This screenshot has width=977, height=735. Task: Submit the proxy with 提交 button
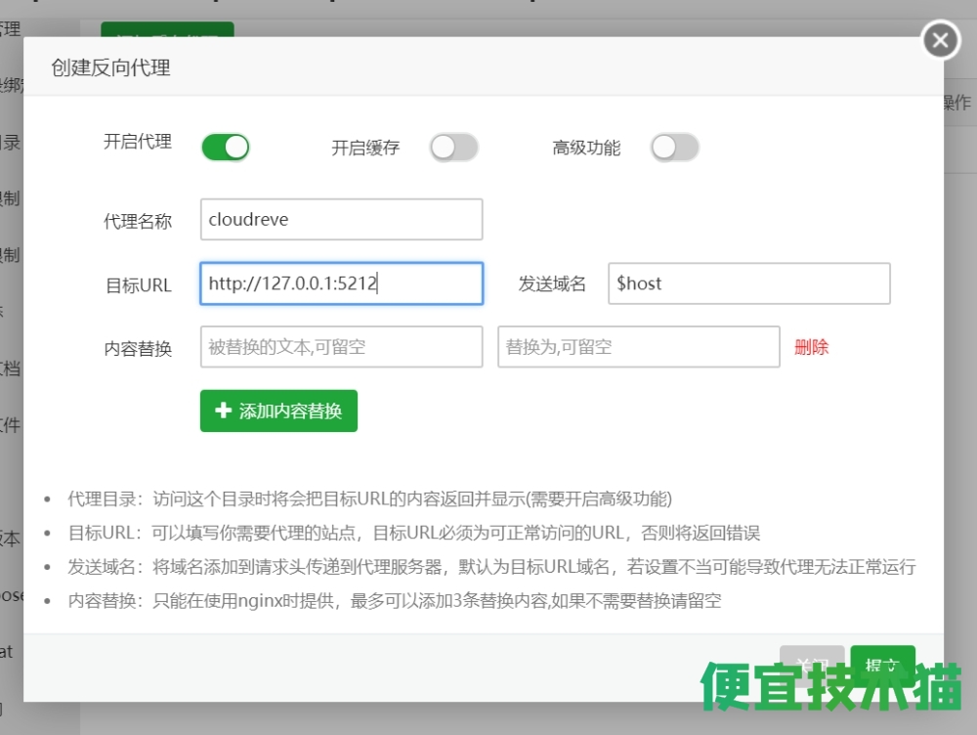click(882, 665)
